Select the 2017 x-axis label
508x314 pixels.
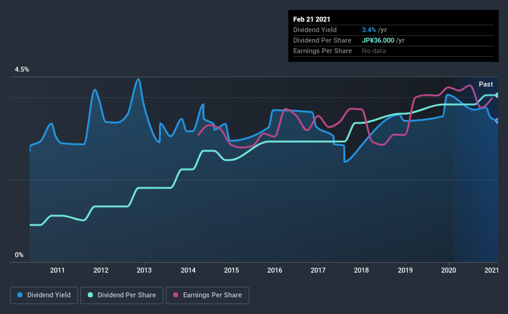click(x=318, y=270)
